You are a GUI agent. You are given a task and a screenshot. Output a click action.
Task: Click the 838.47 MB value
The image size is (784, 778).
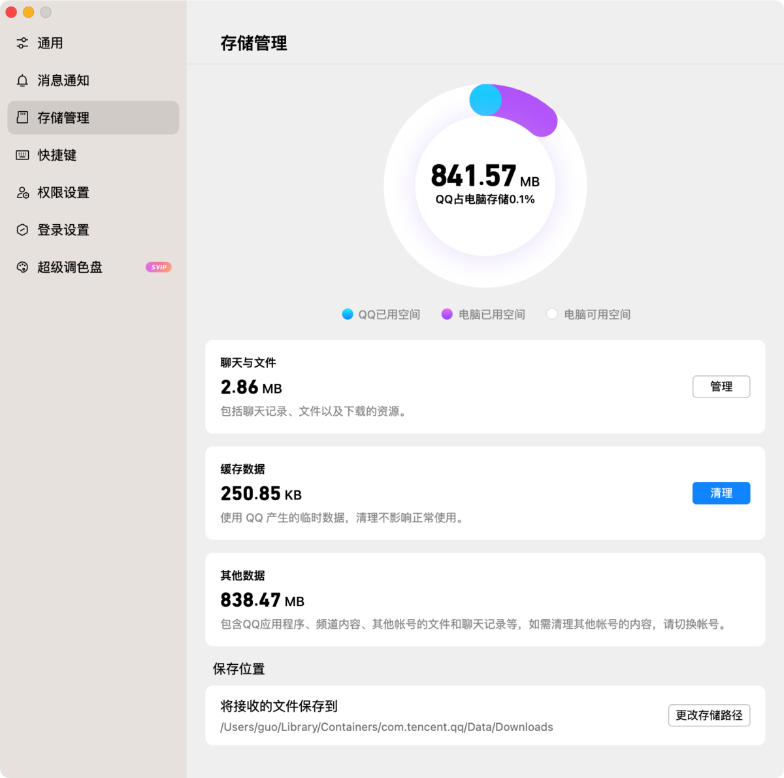[262, 600]
